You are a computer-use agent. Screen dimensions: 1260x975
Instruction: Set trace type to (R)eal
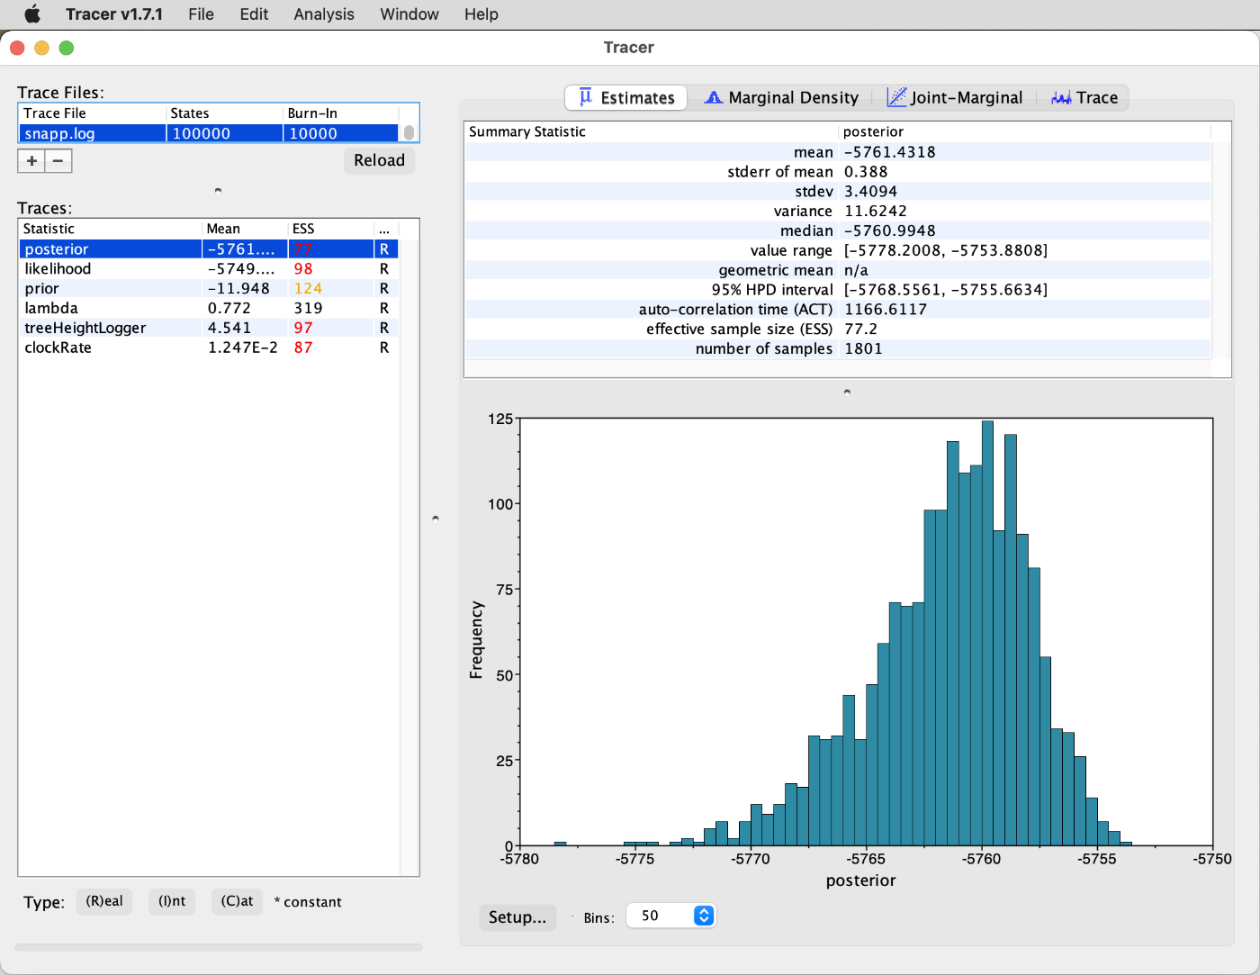point(104,901)
